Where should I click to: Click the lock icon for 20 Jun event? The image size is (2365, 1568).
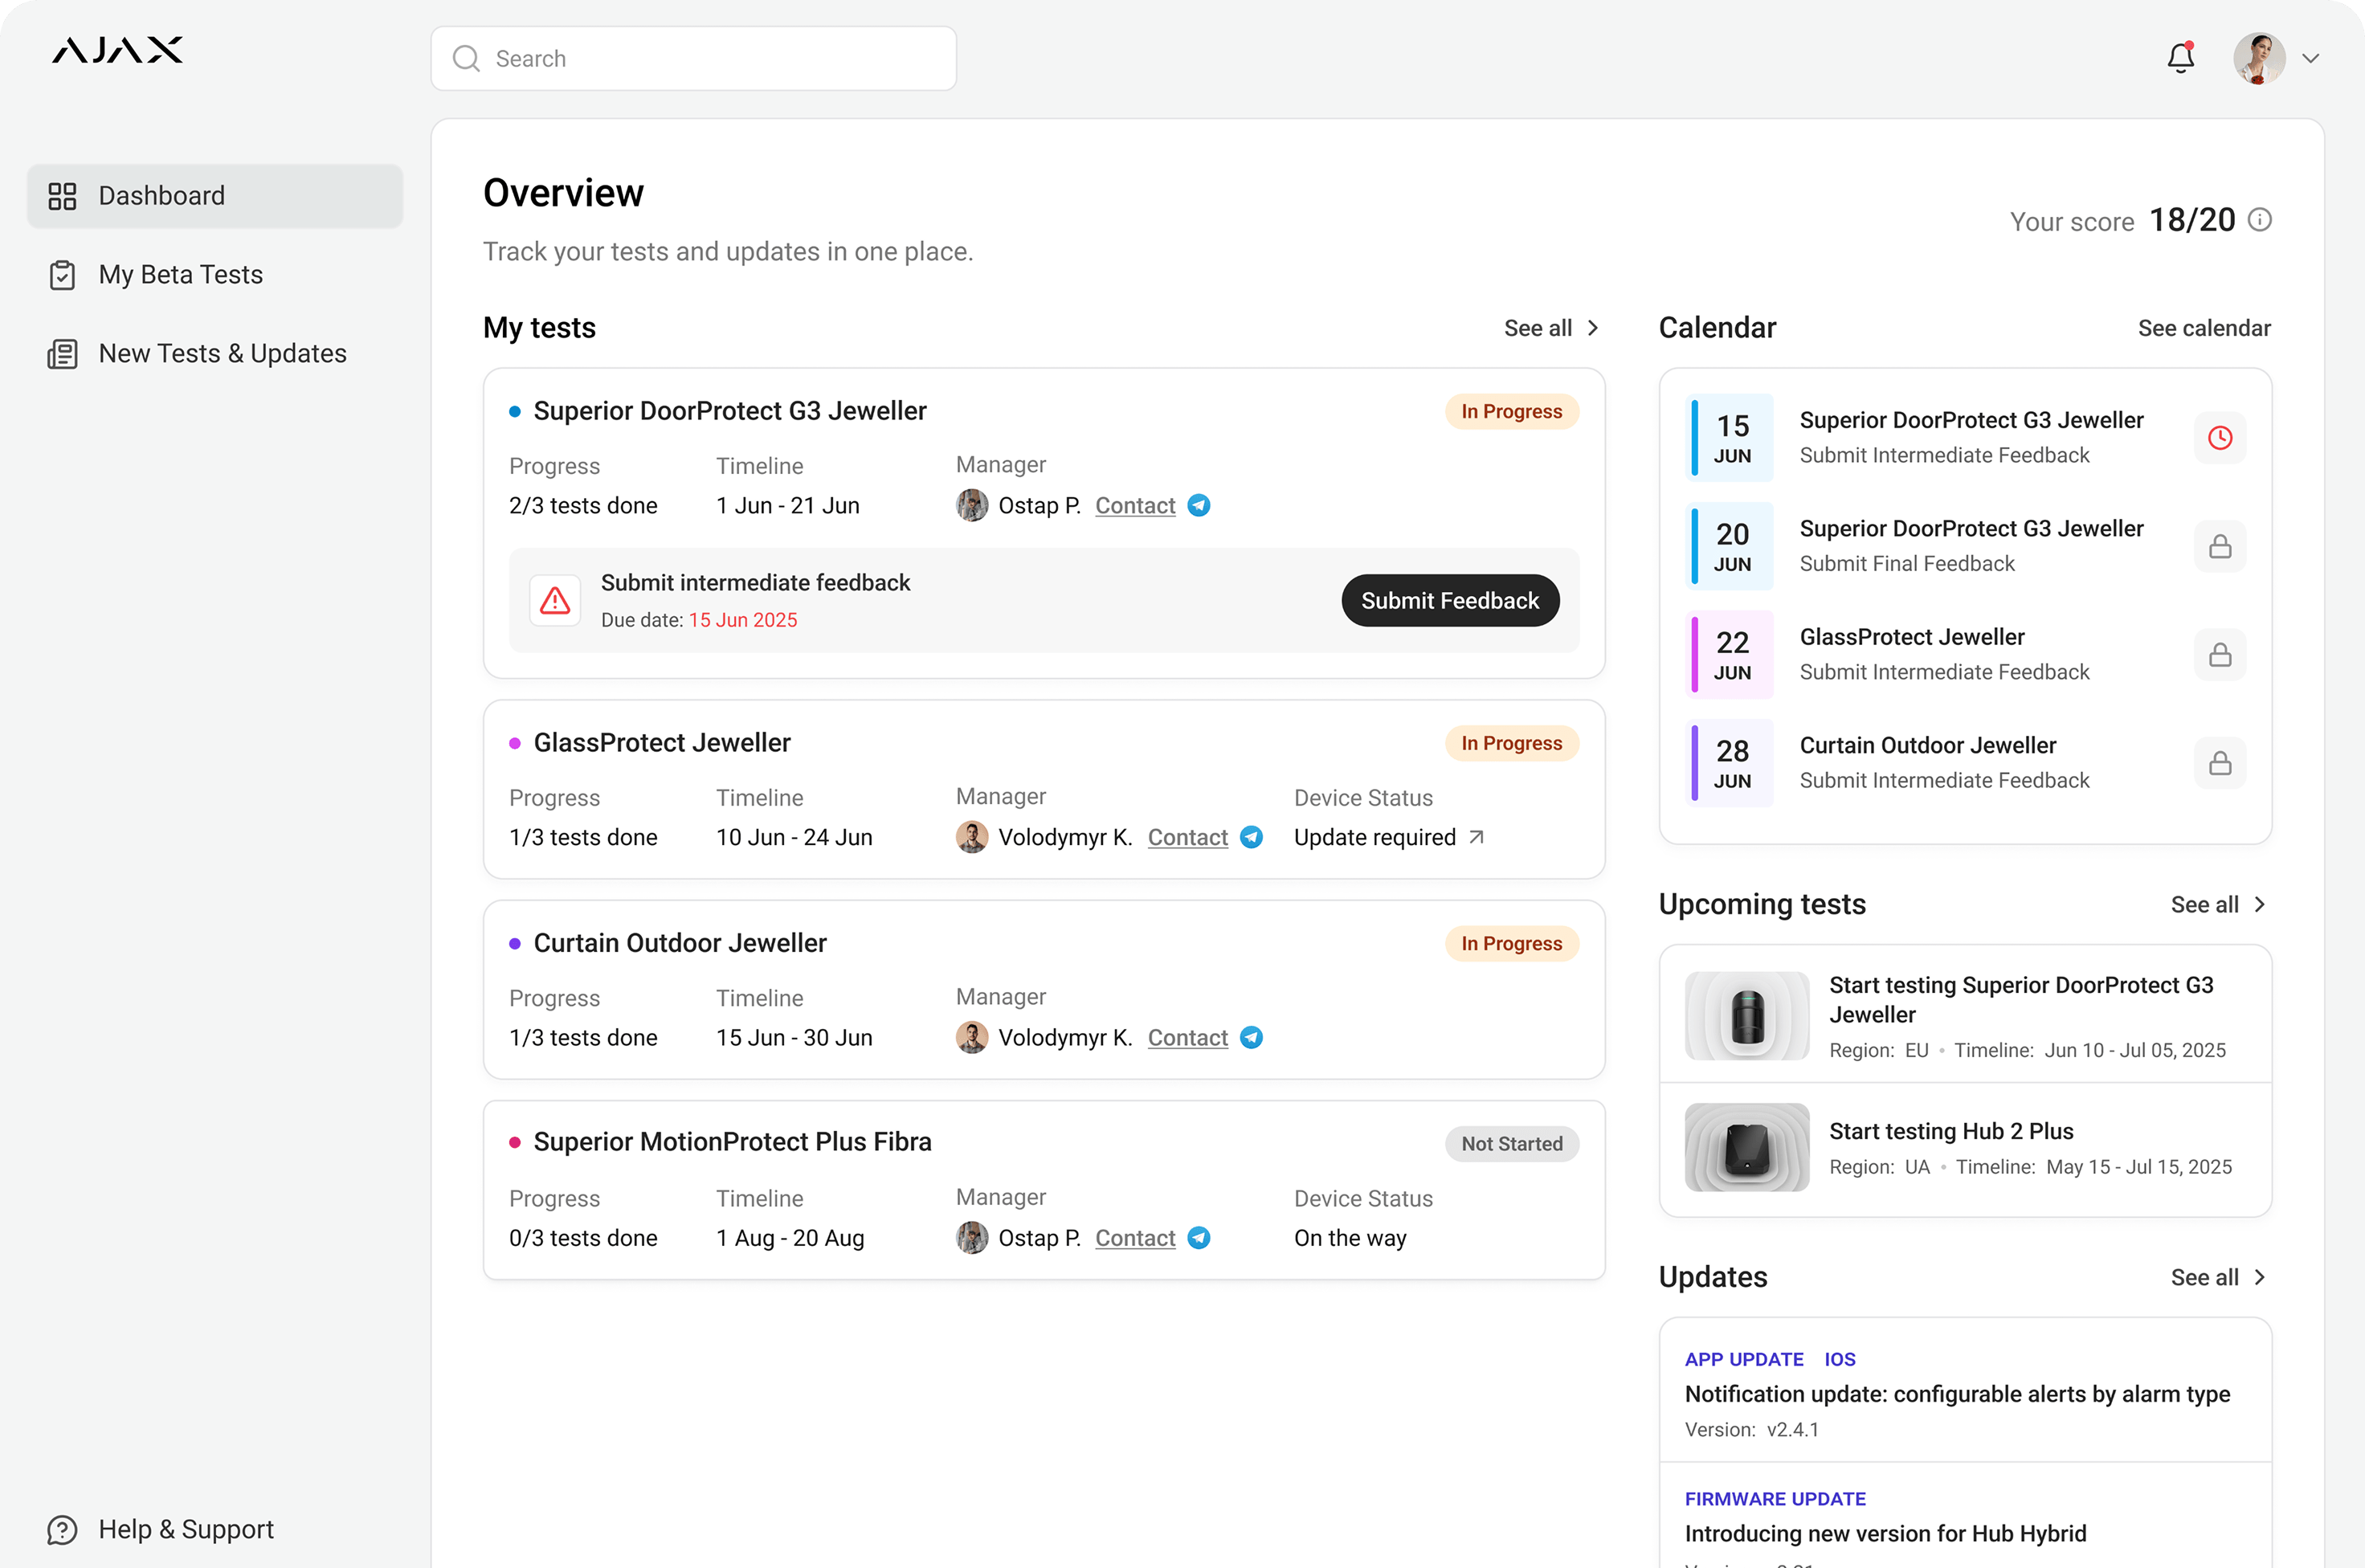pyautogui.click(x=2220, y=546)
